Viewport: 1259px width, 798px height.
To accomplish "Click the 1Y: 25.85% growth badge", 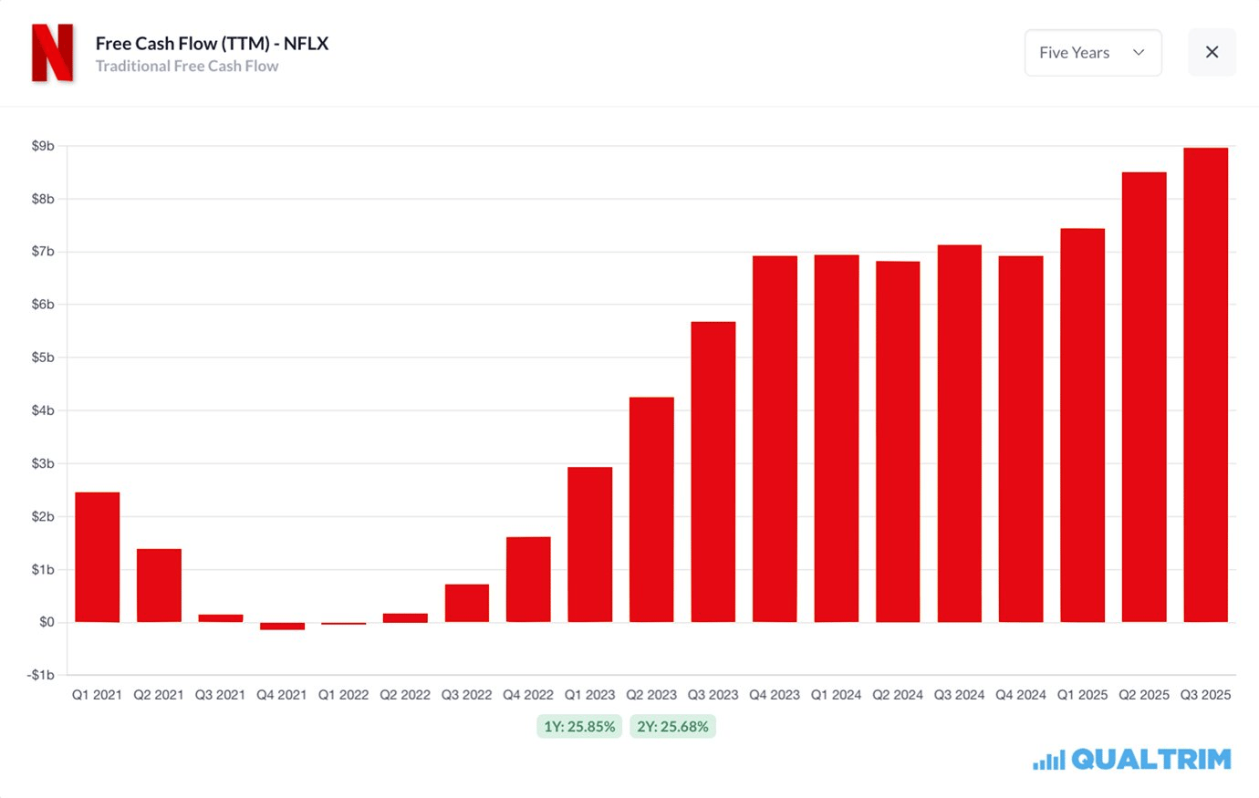I will tap(579, 727).
